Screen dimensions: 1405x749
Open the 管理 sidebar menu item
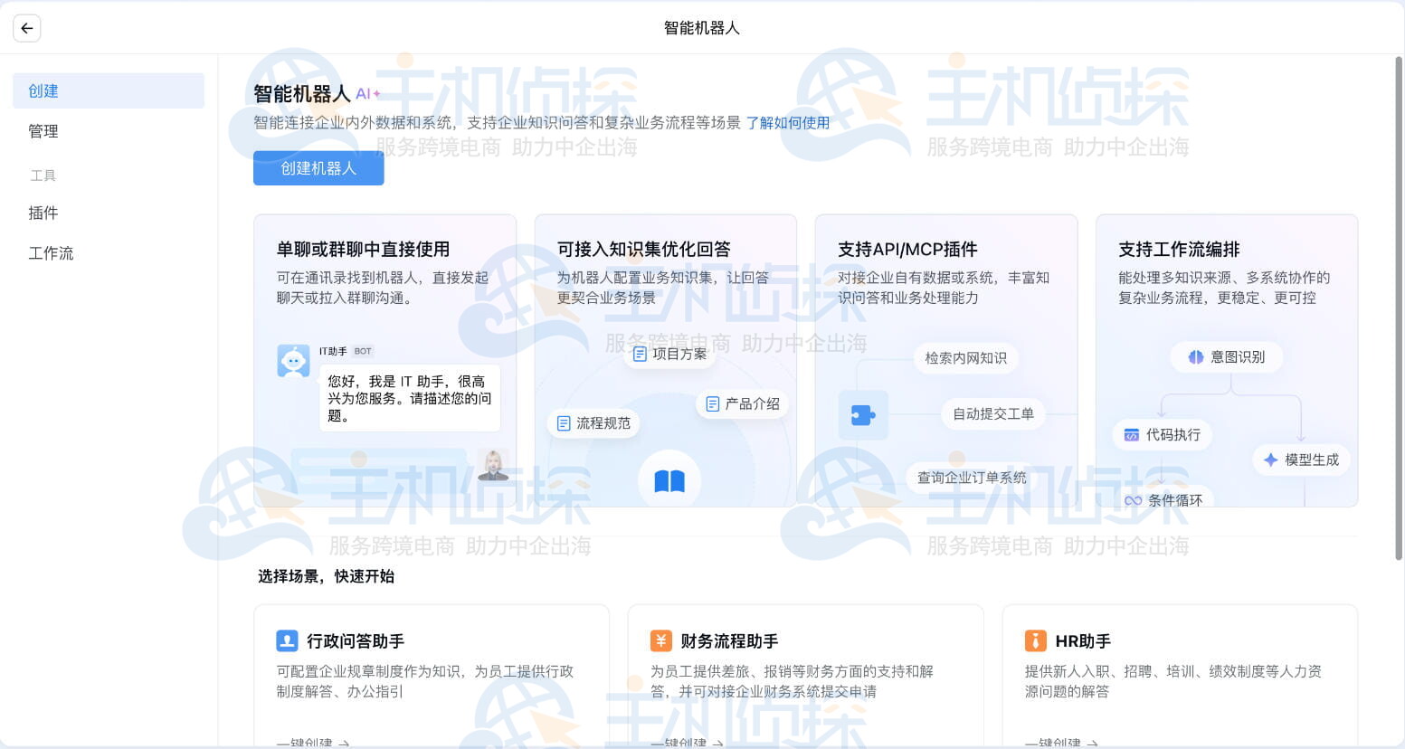(x=43, y=131)
